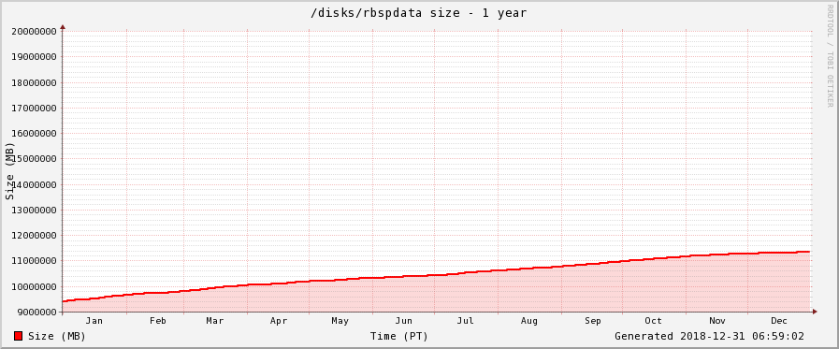
Task: Click the red Size (MB) legend swatch
Action: click(x=18, y=336)
